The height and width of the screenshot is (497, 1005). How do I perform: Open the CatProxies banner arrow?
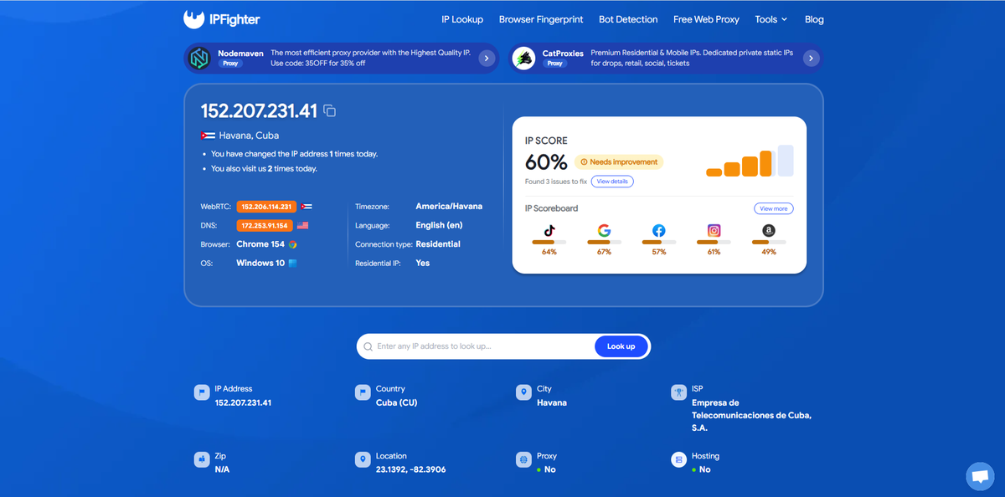(x=811, y=58)
